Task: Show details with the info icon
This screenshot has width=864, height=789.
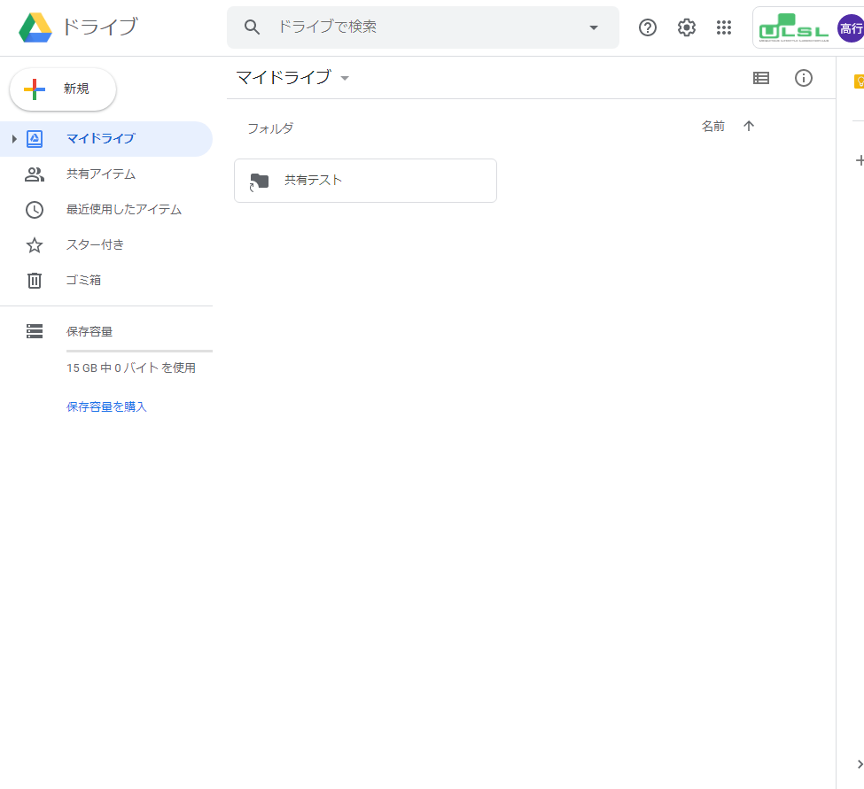Action: 804,78
